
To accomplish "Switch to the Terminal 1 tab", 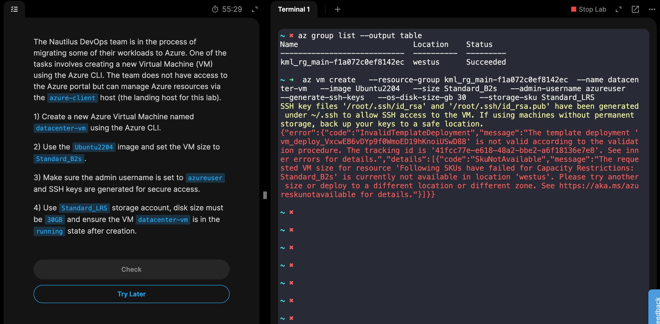I will pos(294,9).
